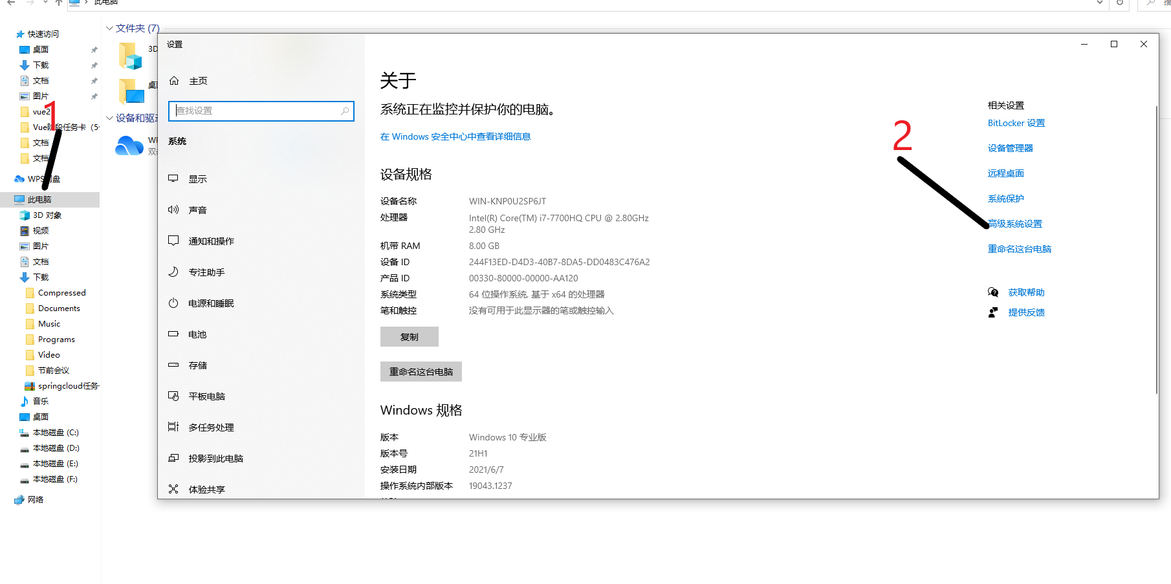
Task: Click the OS build number 19043.1237
Action: point(490,486)
